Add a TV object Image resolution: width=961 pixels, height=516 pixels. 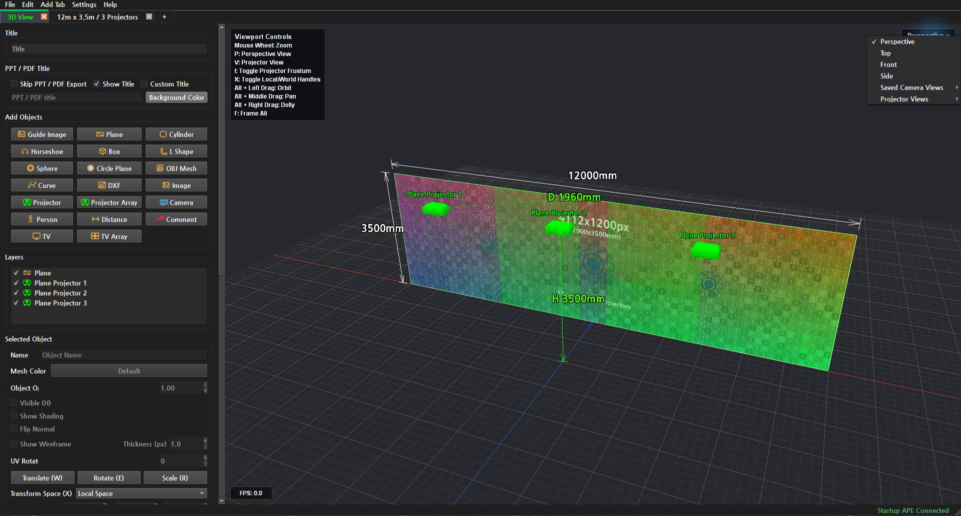42,236
